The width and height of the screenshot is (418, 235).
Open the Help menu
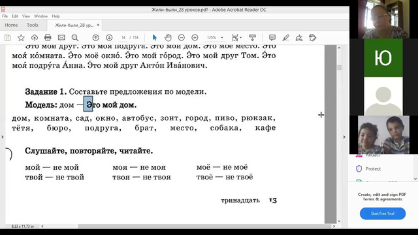click(56, 16)
